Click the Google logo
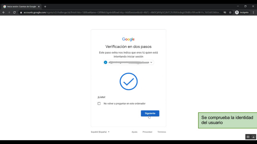The image size is (257, 144). (x=128, y=39)
